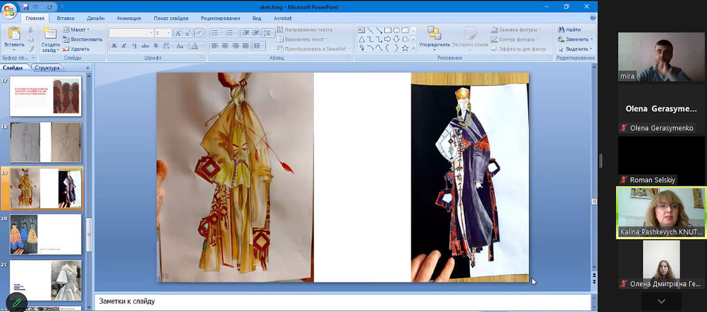Click the Восстановить slide button
The height and width of the screenshot is (312, 707).
pos(82,39)
